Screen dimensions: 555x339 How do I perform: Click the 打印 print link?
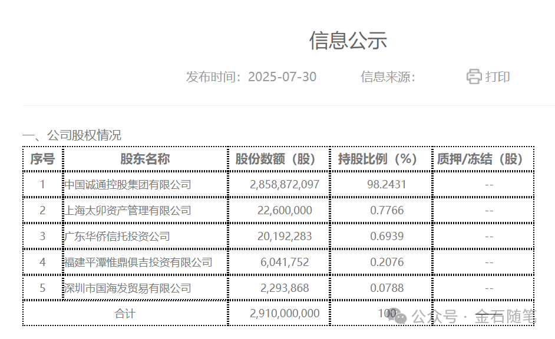tap(497, 77)
